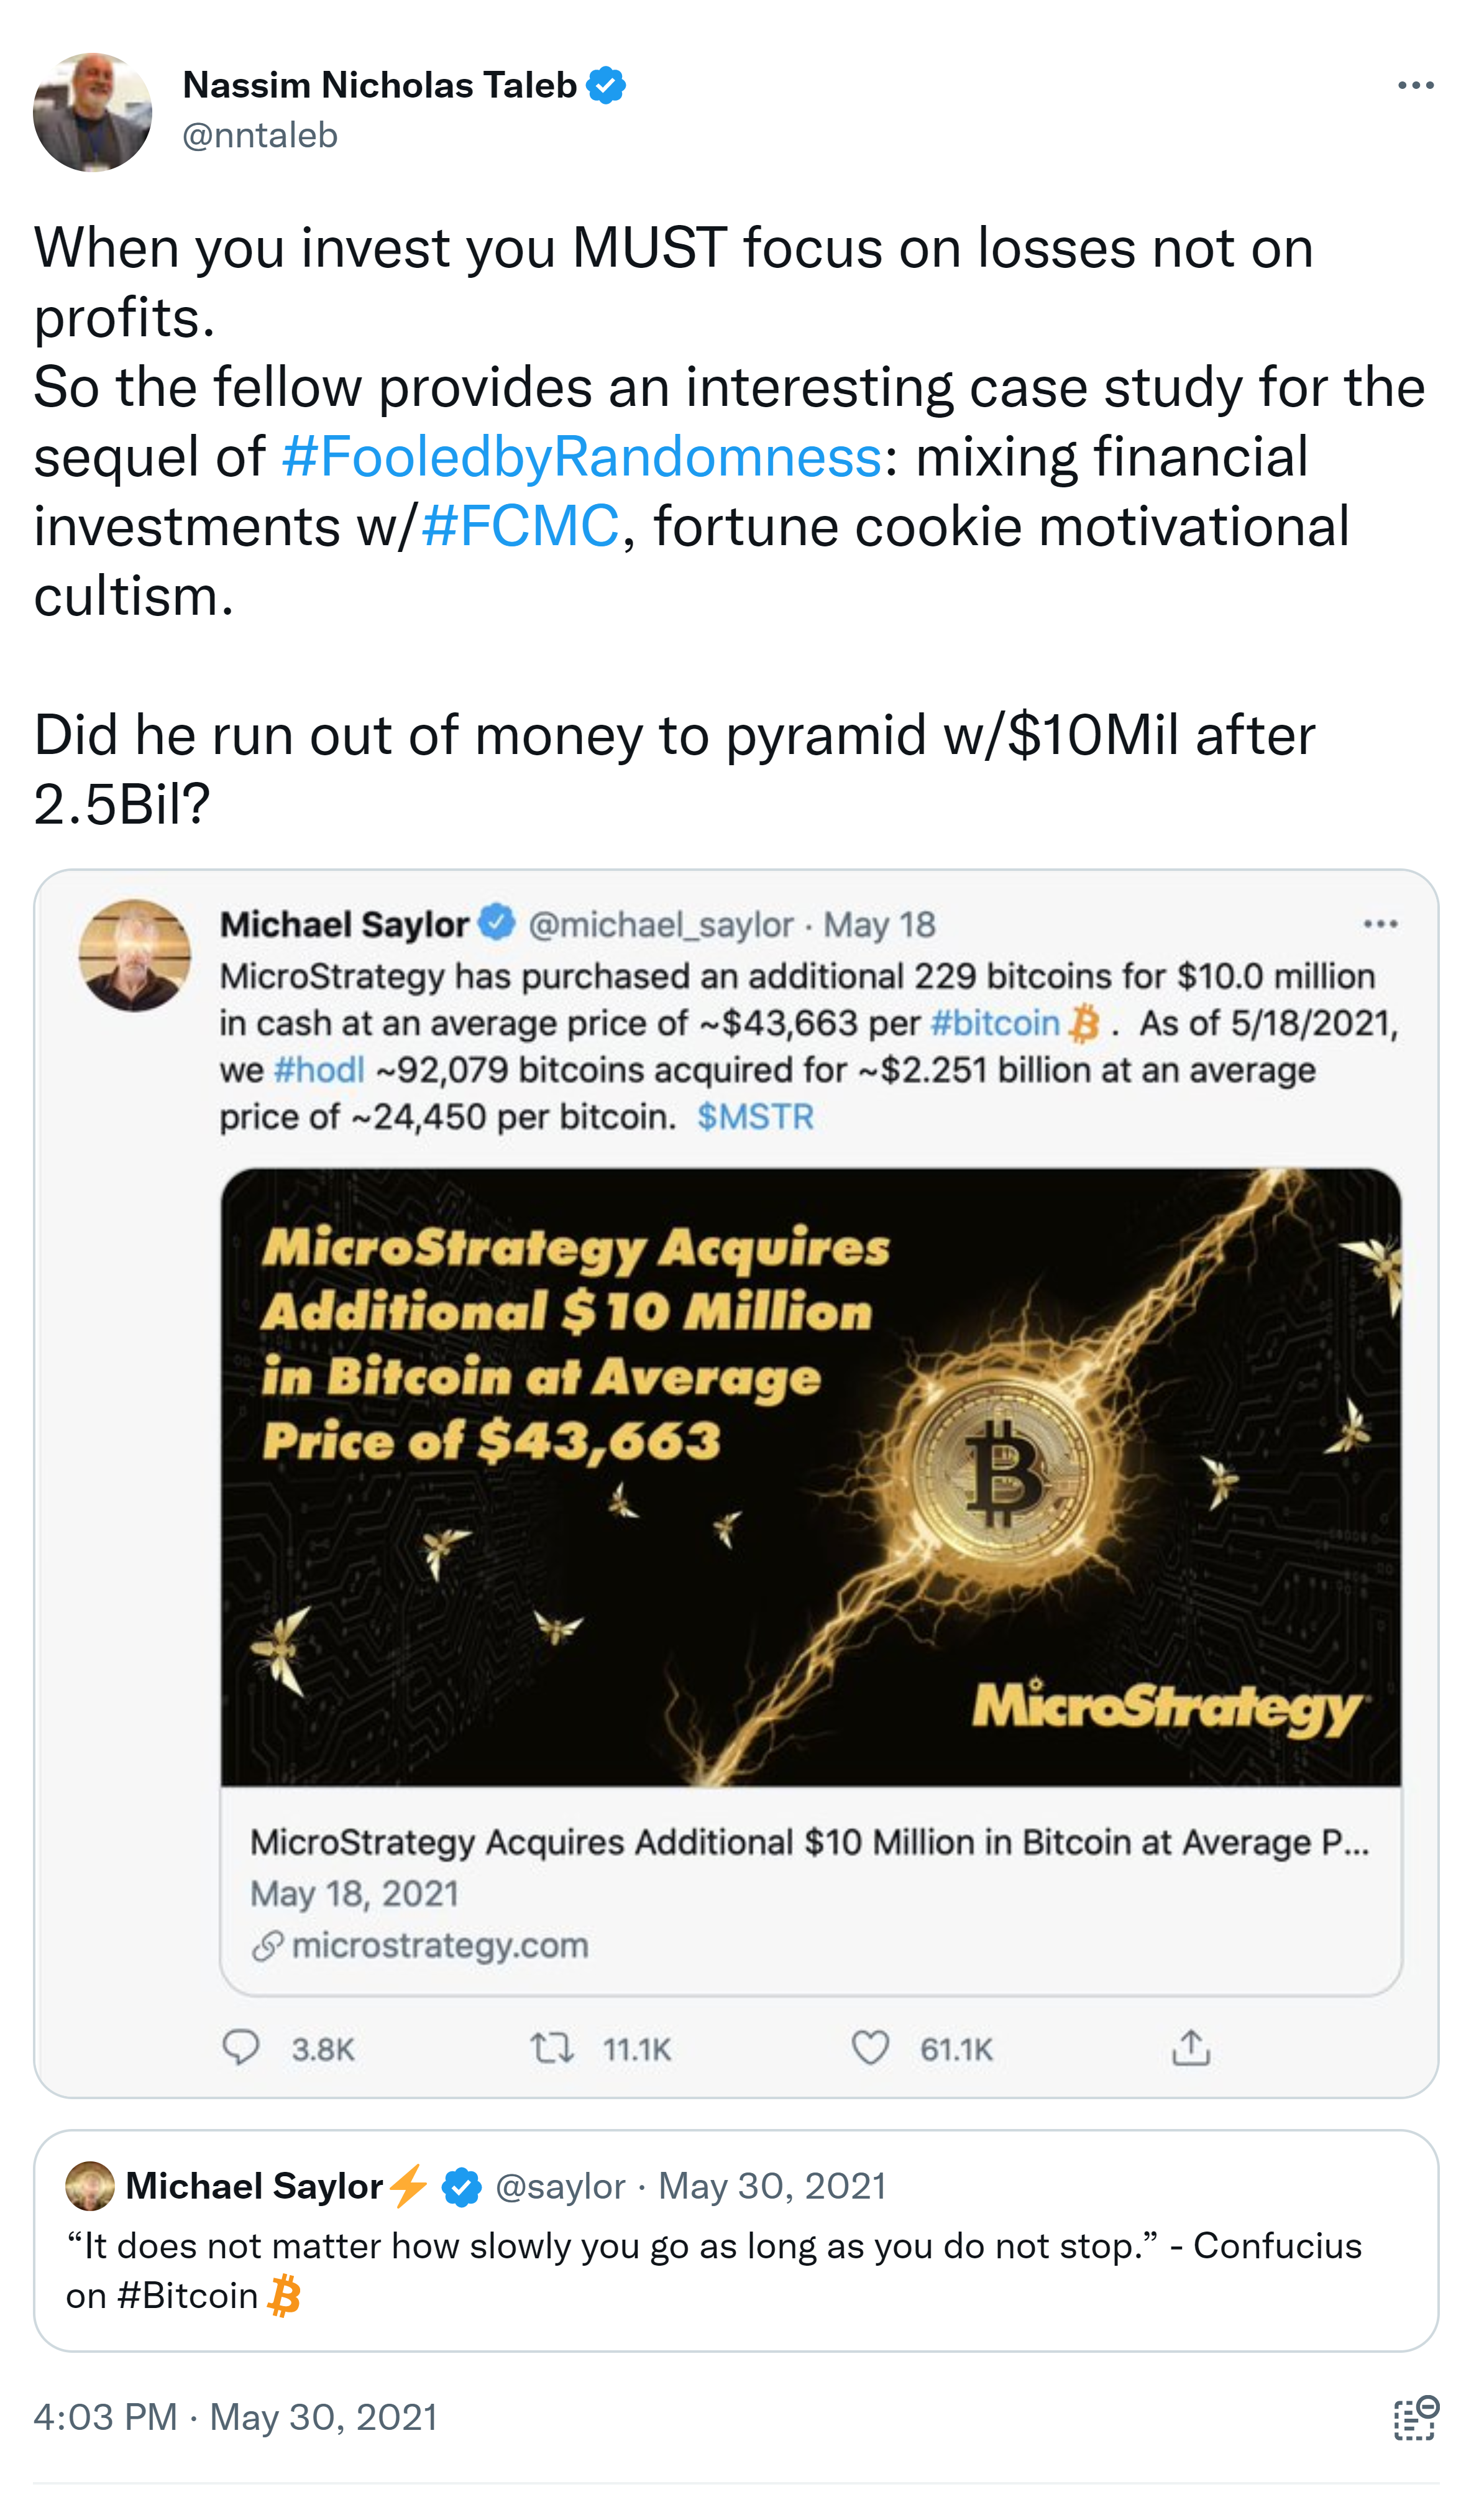The width and height of the screenshot is (1461, 2520).
Task: Click small Saylor avatar in bottom quote
Action: (90, 2187)
